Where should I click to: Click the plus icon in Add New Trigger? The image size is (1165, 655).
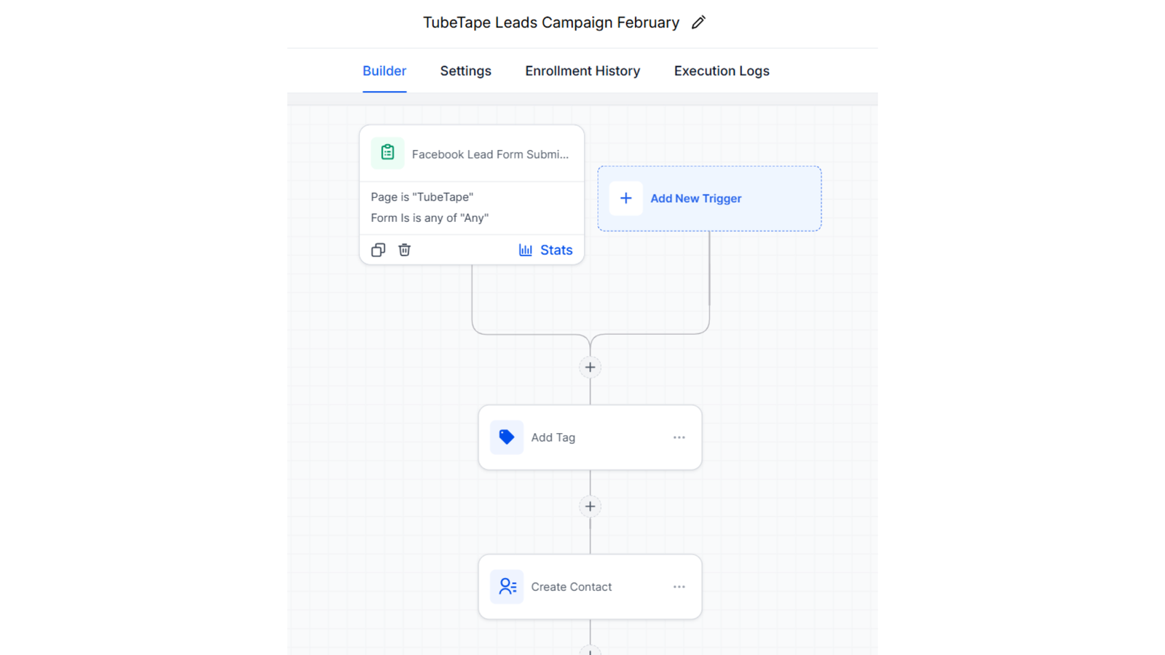click(625, 198)
